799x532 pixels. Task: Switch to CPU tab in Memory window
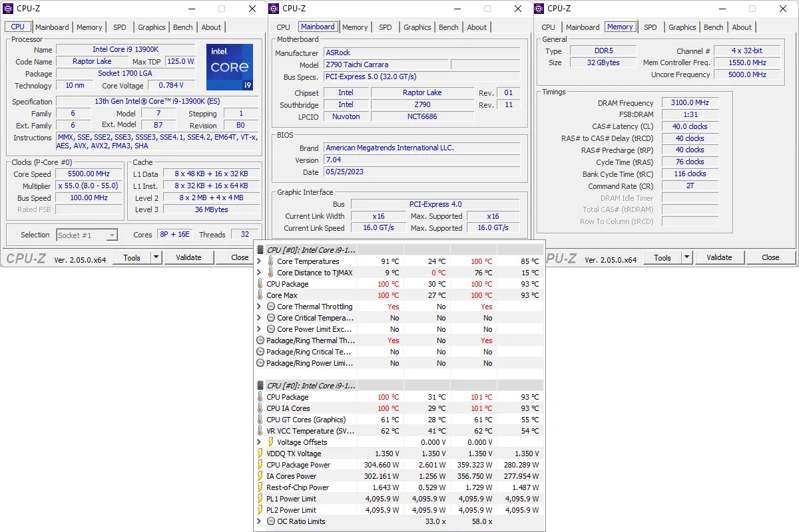click(x=548, y=27)
